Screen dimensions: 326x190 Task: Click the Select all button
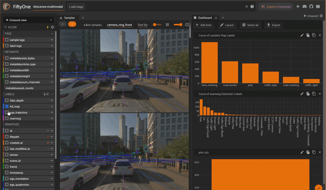pos(250,25)
